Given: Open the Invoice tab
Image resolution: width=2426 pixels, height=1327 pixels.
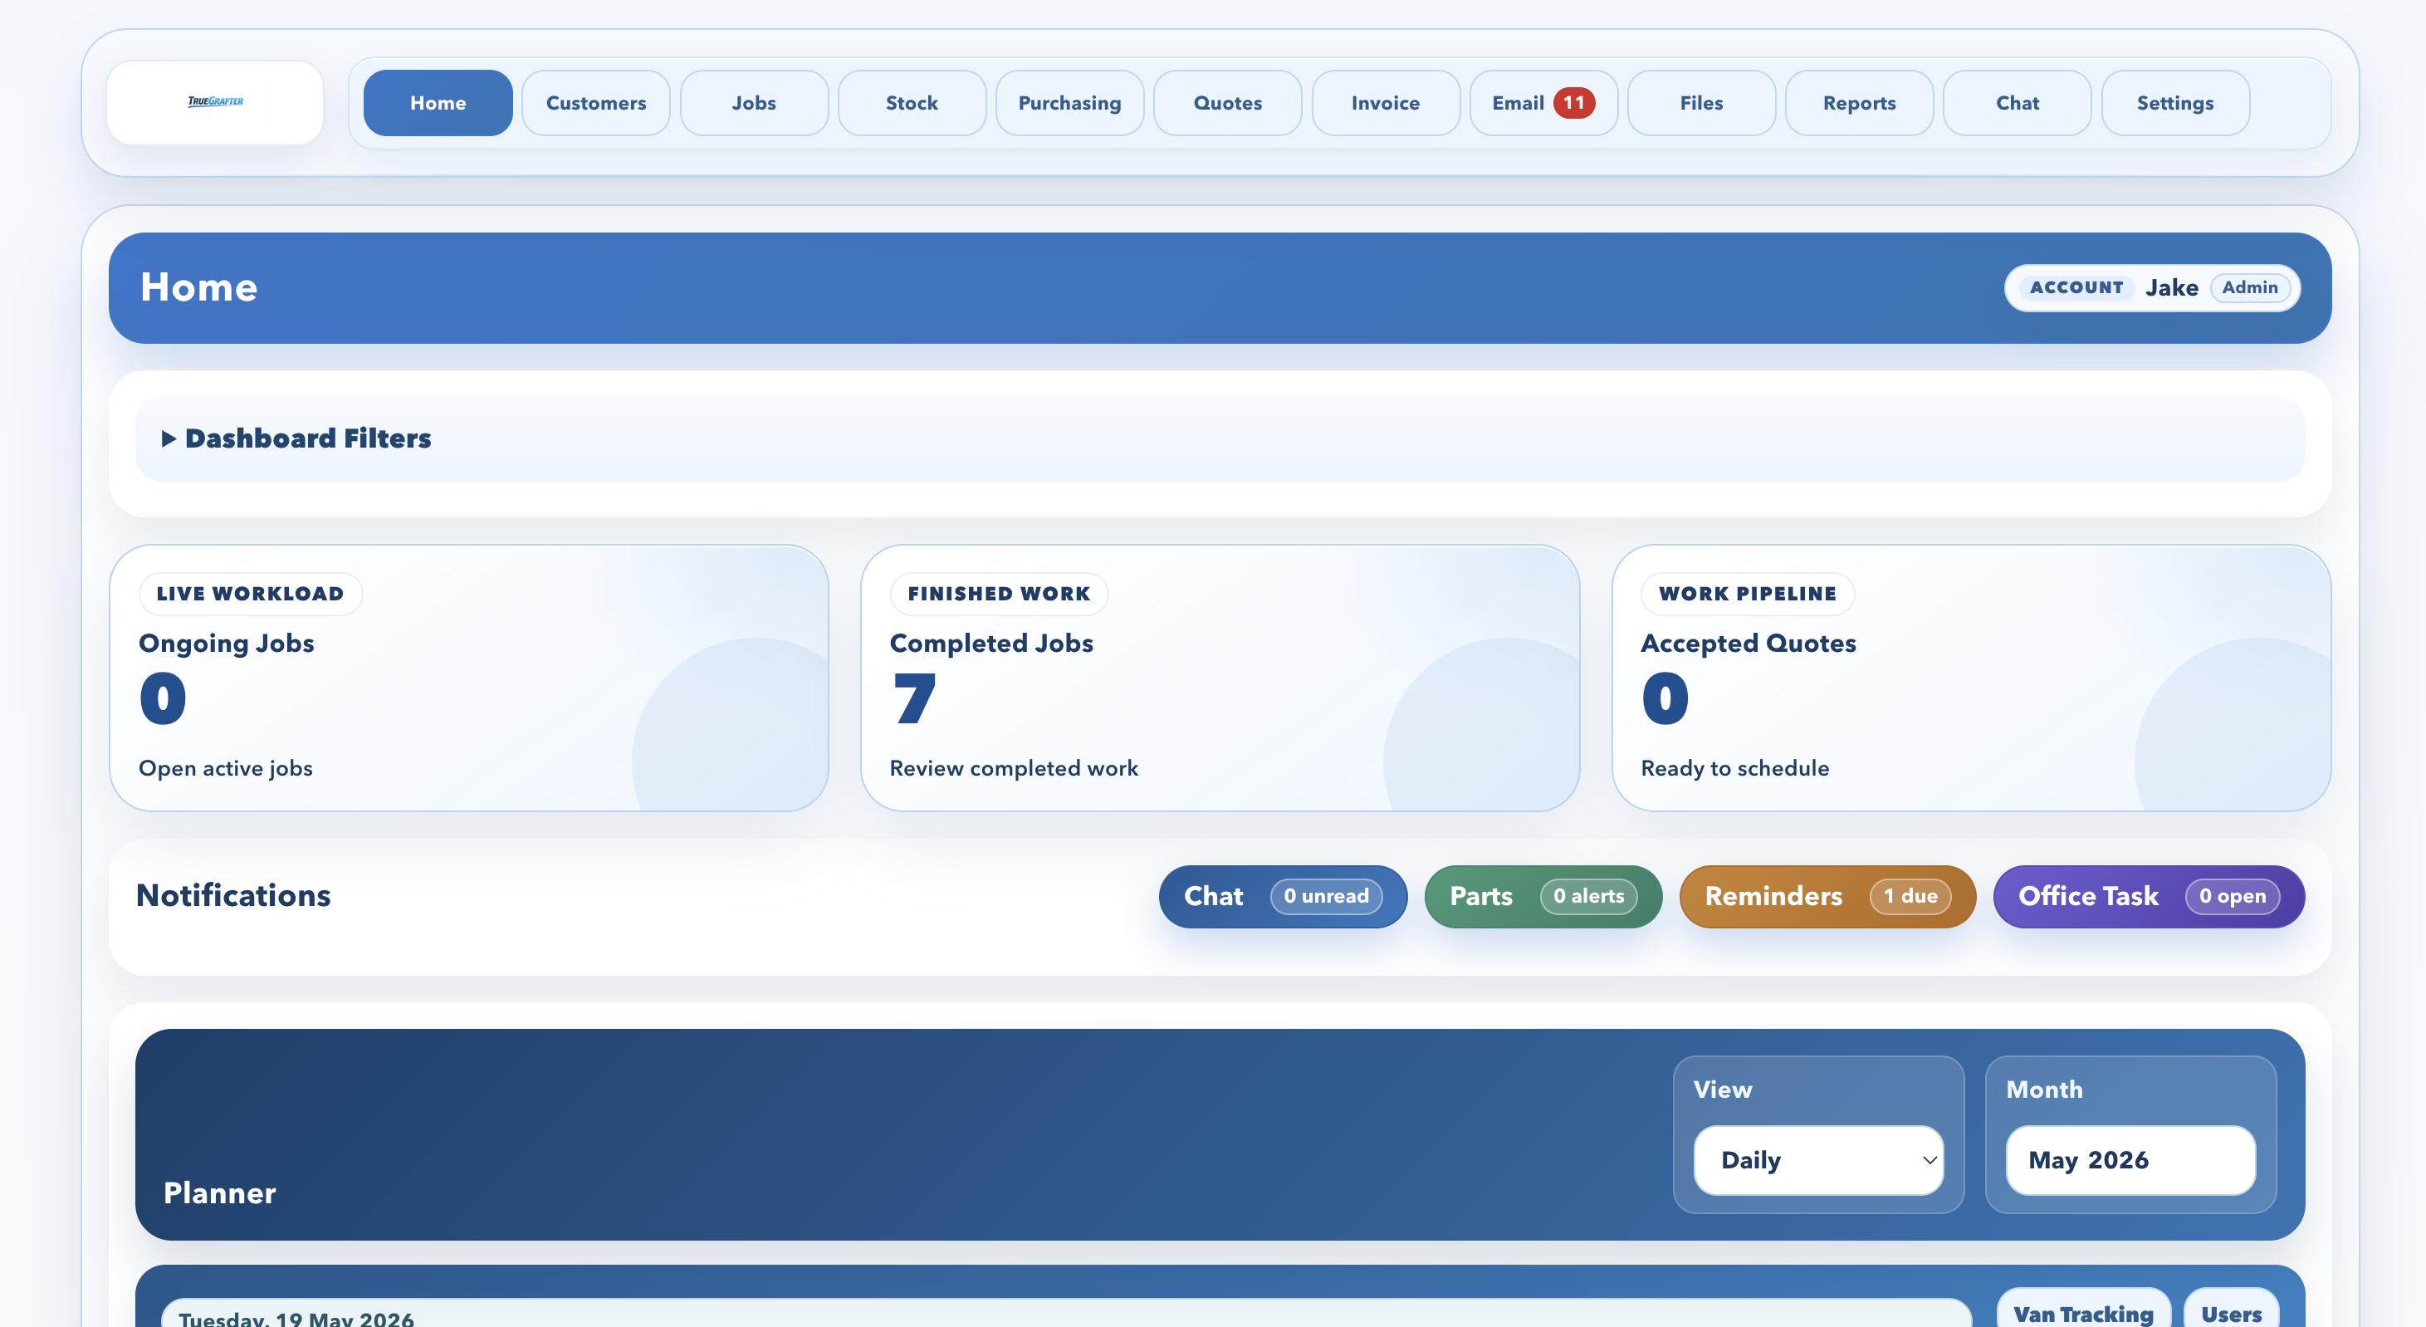Looking at the screenshot, I should tap(1386, 103).
